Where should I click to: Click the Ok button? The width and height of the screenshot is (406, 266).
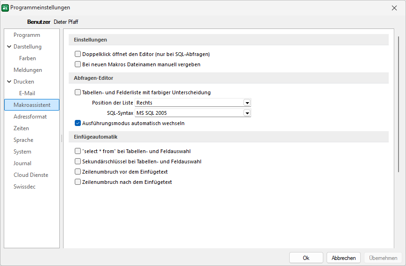coord(306,258)
